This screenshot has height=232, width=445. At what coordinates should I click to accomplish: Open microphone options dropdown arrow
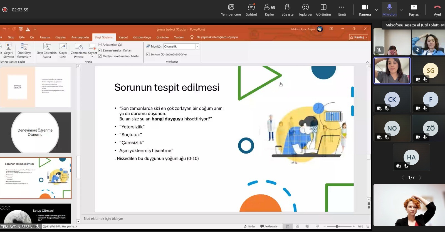coord(401,10)
